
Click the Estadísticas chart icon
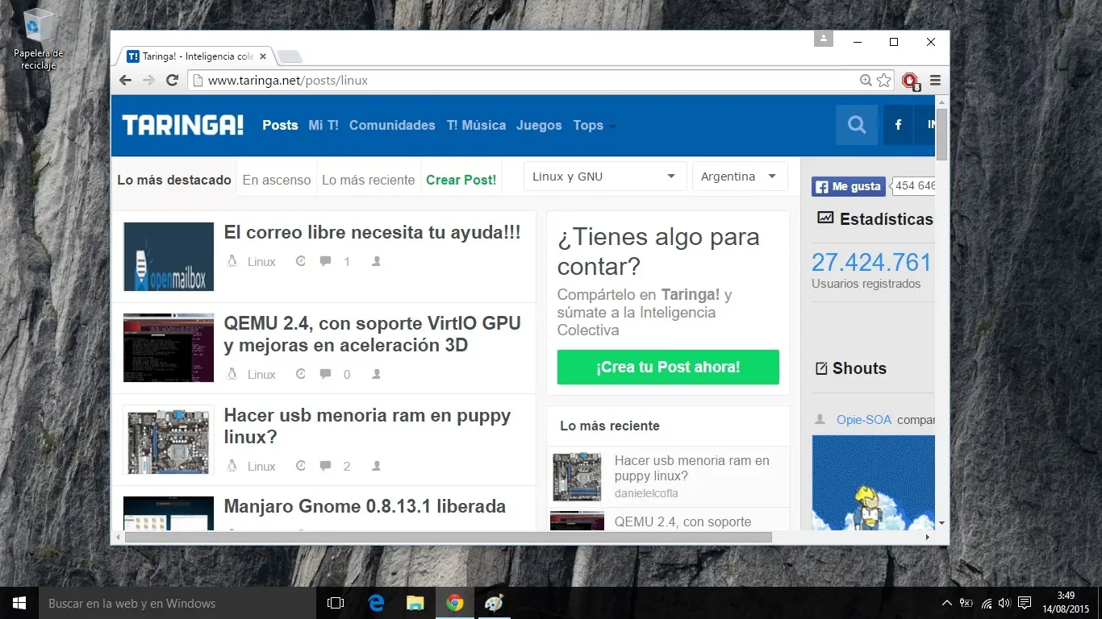[x=824, y=218]
